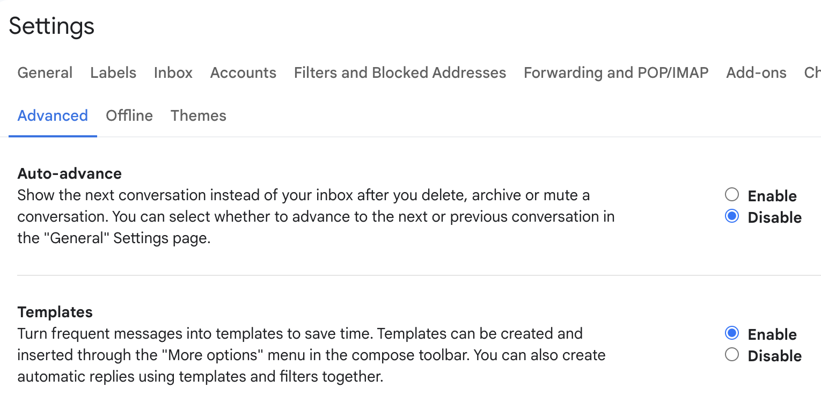Open the Offline settings tab
Viewport: 821px width, 409px height.
point(129,116)
